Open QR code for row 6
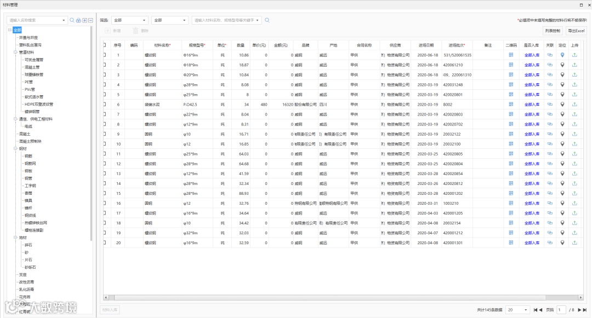This screenshot has width=592, height=318. point(511,105)
